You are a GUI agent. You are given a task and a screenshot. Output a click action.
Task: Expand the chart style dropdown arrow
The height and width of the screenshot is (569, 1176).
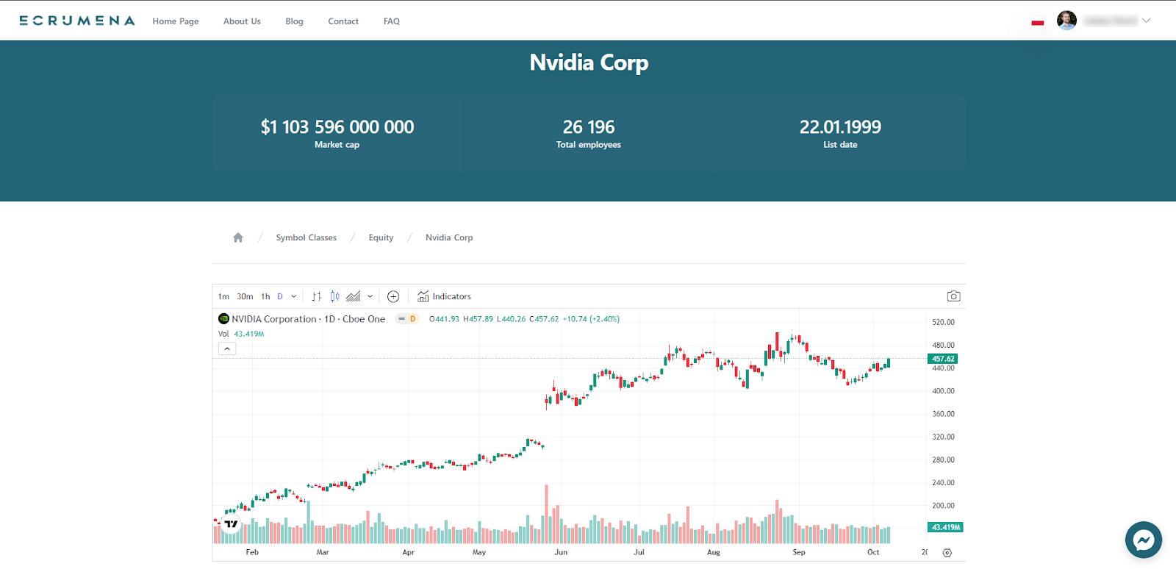(x=370, y=296)
